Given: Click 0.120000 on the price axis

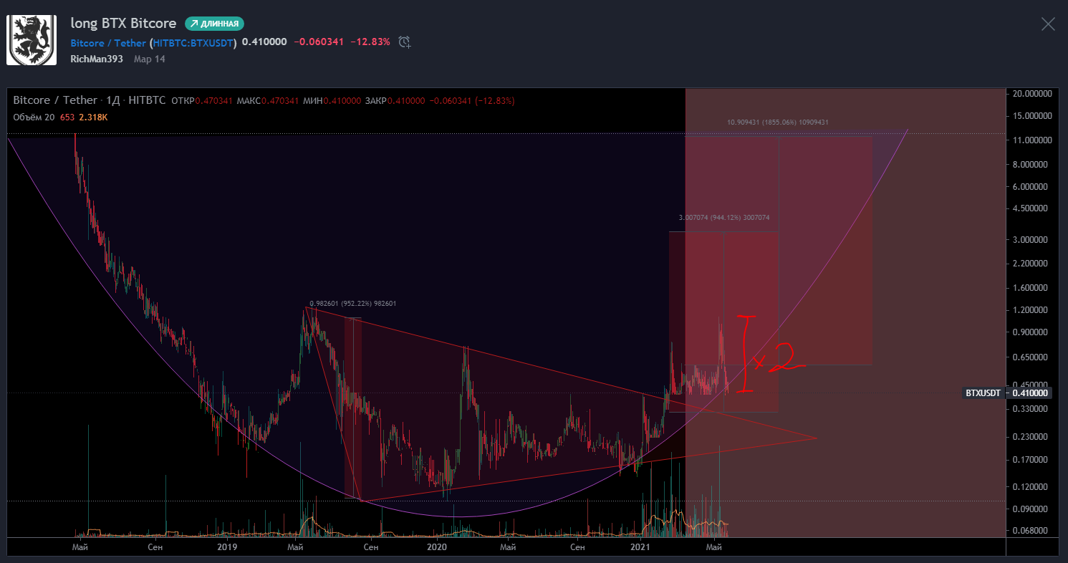Looking at the screenshot, I should [1031, 486].
